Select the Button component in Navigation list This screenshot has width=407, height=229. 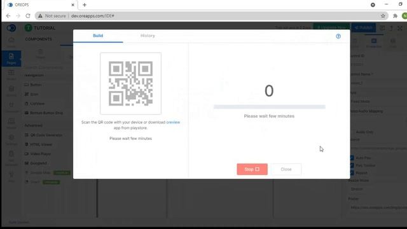point(33,85)
